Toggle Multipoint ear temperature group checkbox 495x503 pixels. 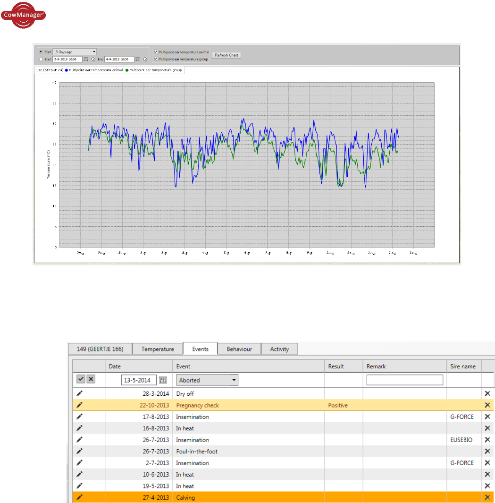(156, 59)
